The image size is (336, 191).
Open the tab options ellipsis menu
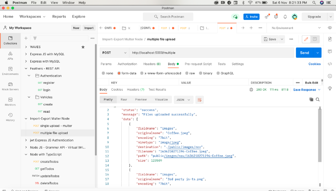click(260, 28)
